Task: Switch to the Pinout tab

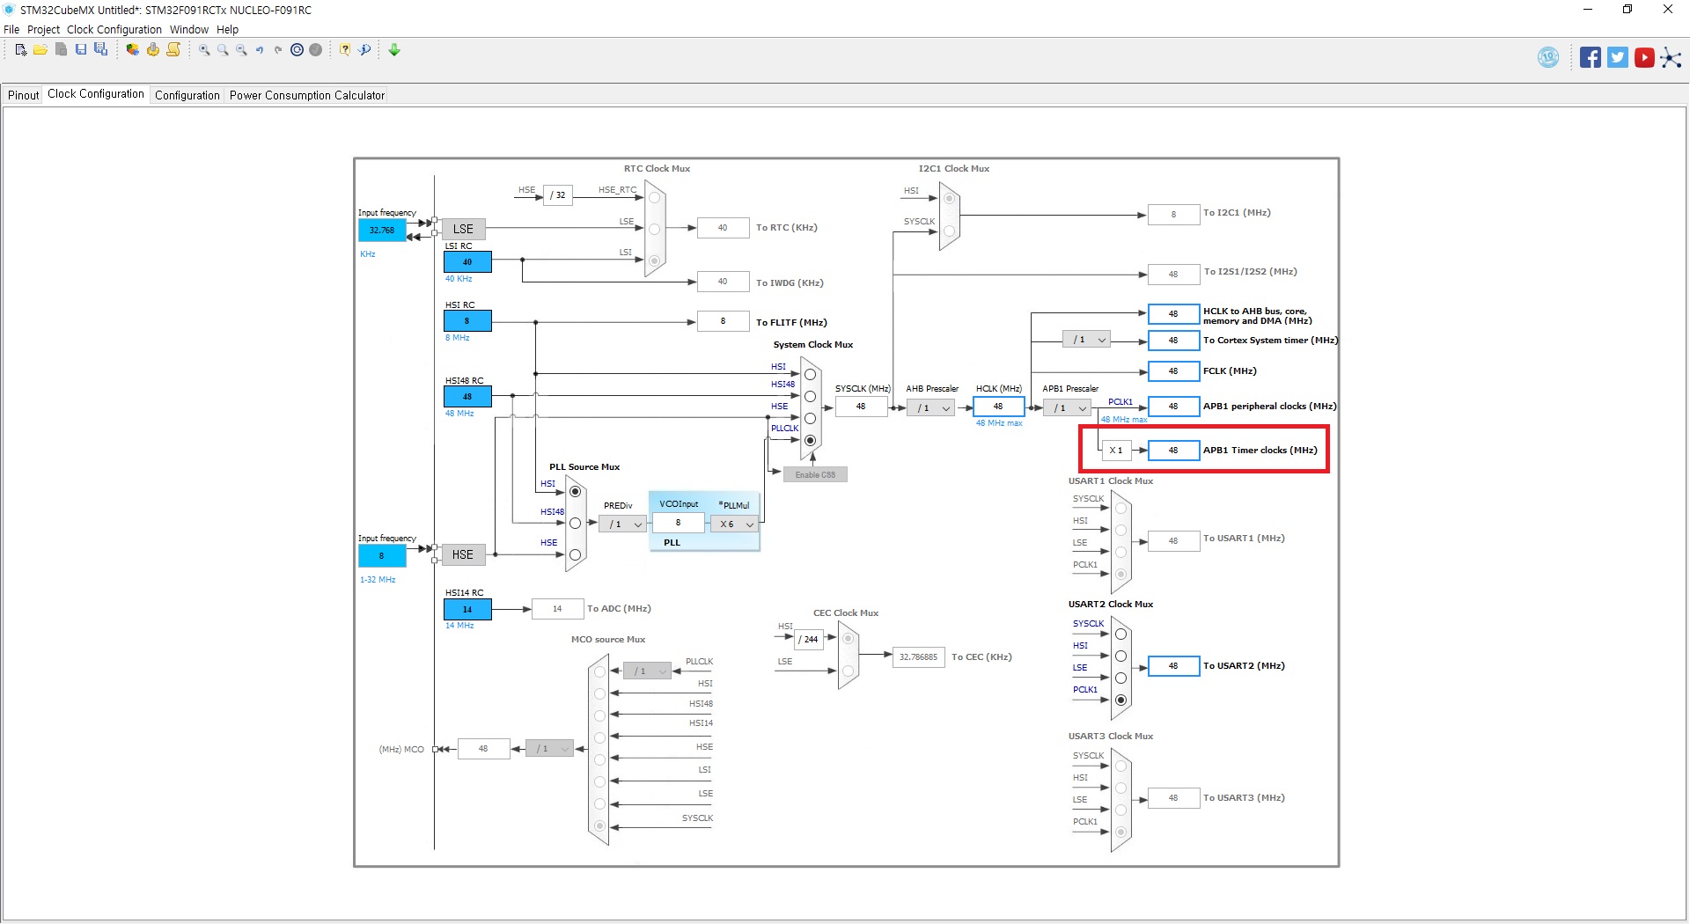Action: [x=23, y=95]
